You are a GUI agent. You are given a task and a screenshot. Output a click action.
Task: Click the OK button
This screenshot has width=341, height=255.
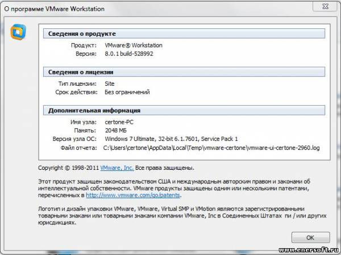[x=310, y=237]
